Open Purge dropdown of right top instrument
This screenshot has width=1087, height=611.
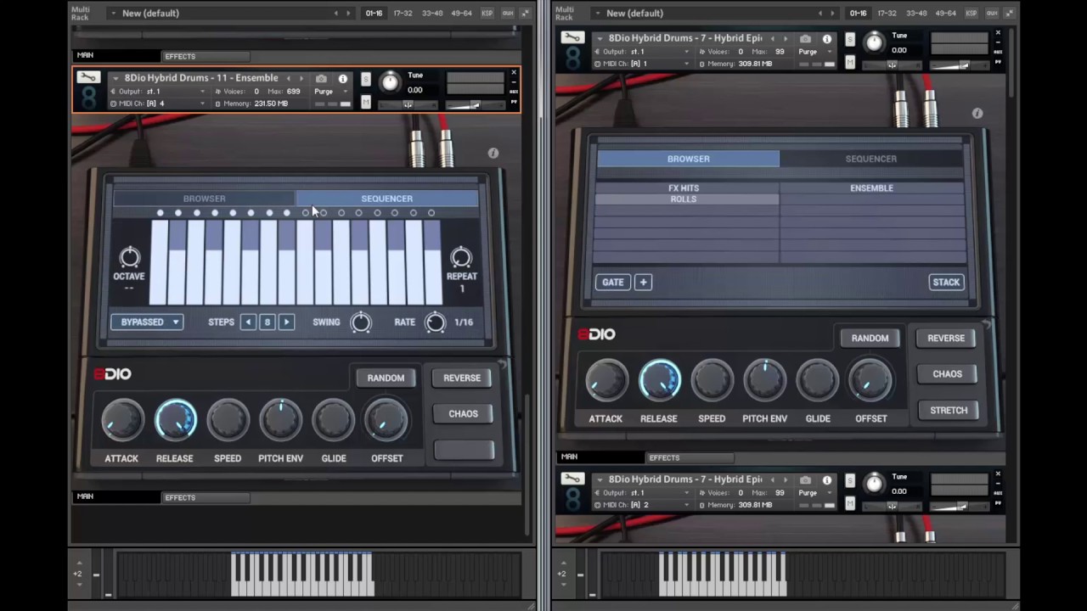point(829,52)
